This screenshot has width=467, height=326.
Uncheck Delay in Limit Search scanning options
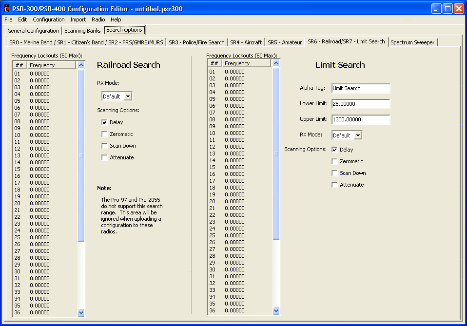(334, 150)
